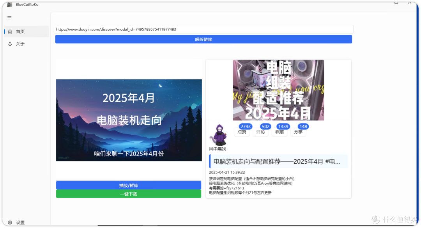
Task: Open 设置 settings at sidebar bottom
Action: click(27, 222)
